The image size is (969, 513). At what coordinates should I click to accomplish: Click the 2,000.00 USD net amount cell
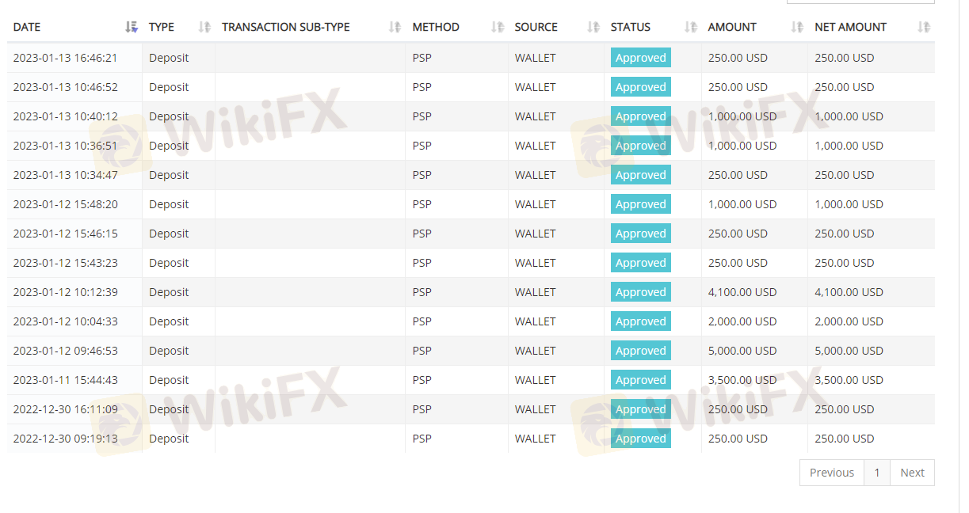[849, 321]
